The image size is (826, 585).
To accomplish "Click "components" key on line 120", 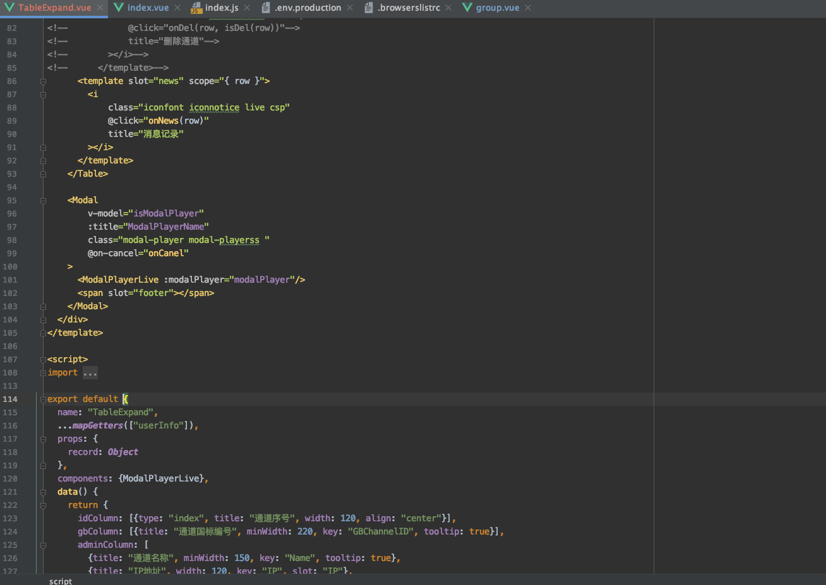I will [x=83, y=479].
